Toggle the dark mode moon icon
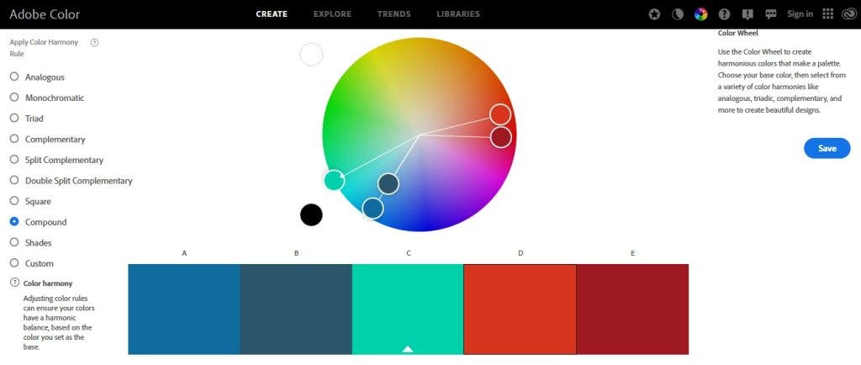This screenshot has width=861, height=365. tap(678, 14)
